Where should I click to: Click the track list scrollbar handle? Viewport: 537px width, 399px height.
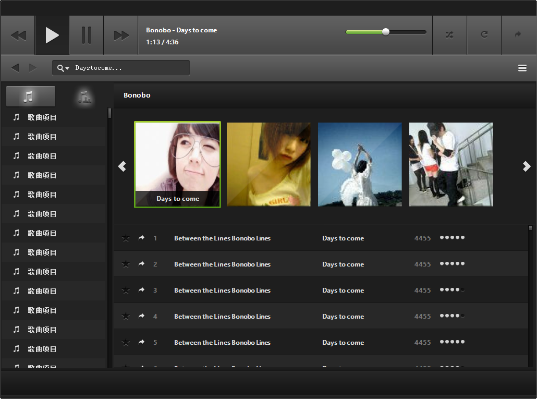pyautogui.click(x=530, y=228)
